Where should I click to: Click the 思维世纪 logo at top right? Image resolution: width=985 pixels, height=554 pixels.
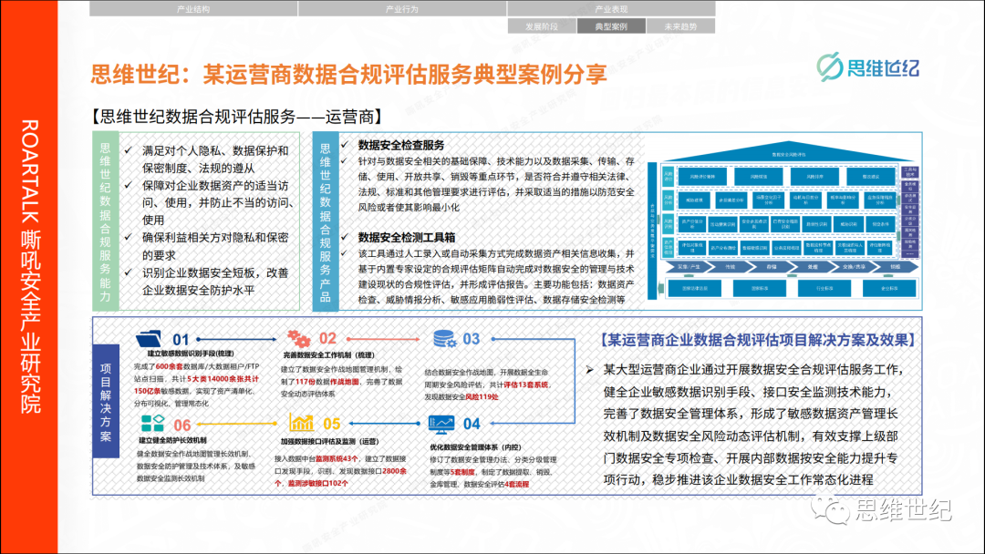pos(868,67)
